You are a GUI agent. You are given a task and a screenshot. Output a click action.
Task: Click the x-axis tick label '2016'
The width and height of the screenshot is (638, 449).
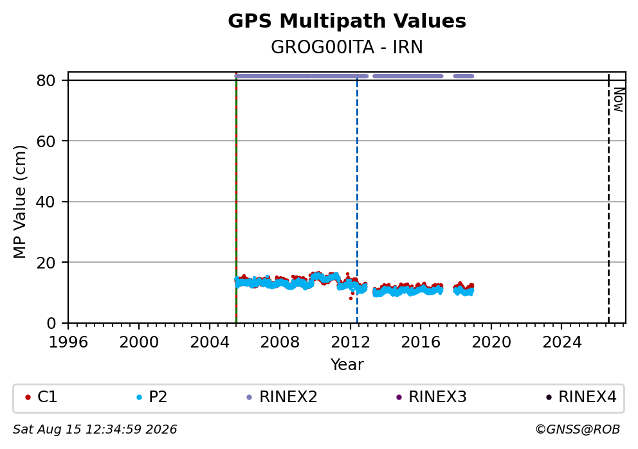421,342
